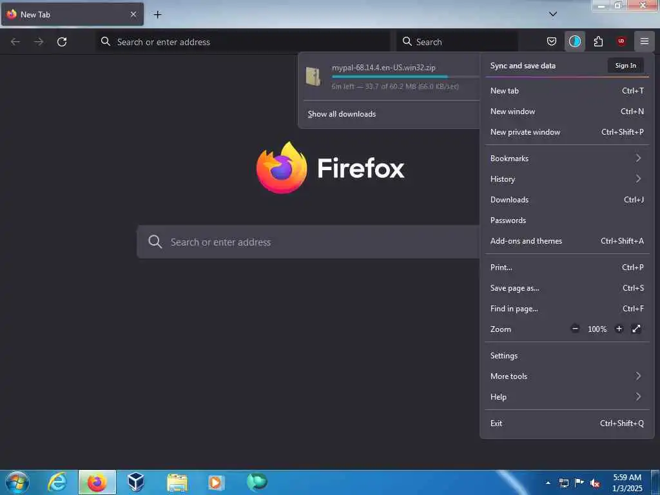The width and height of the screenshot is (660, 495).
Task: Open Passwords from the menu
Action: coord(567,220)
